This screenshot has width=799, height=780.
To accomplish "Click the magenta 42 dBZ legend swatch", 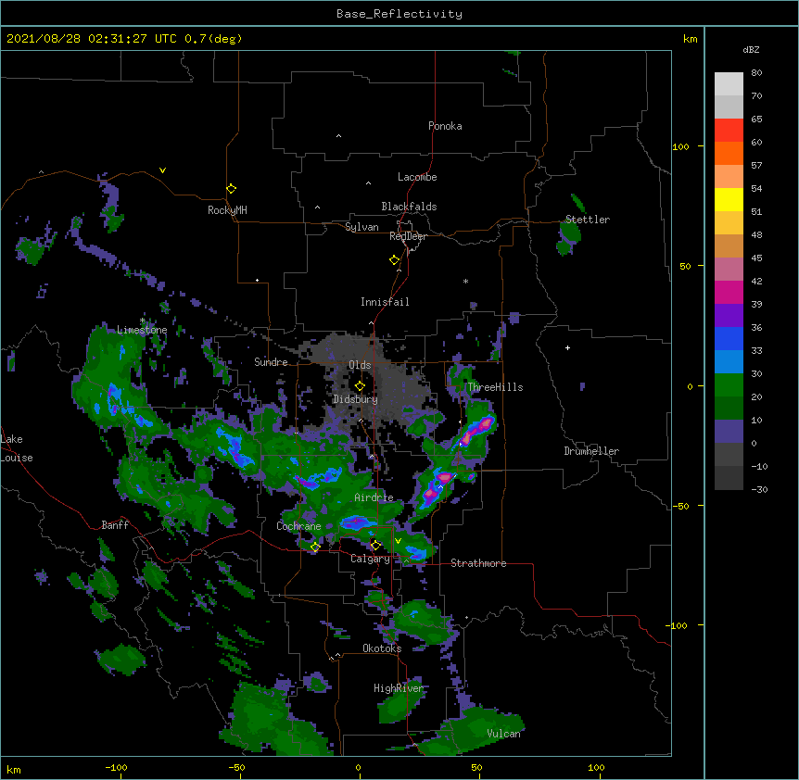I will click(729, 292).
